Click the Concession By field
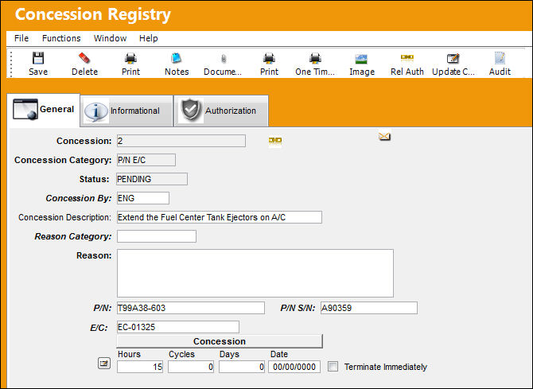533x389 pixels. (x=142, y=198)
